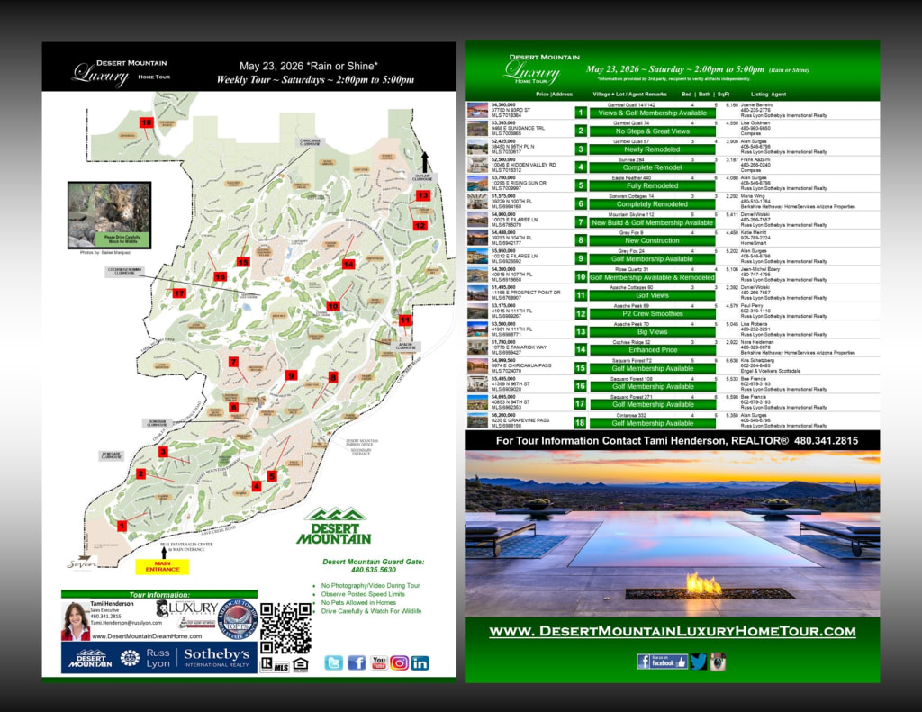Click the green Desert Mountain logo below the map
922x712 pixels.
tap(334, 527)
